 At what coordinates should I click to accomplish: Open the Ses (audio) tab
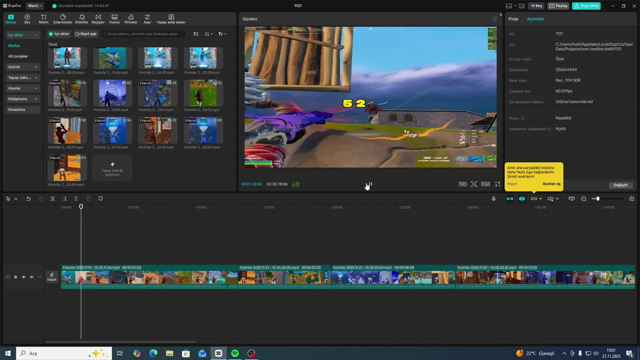pos(27,19)
